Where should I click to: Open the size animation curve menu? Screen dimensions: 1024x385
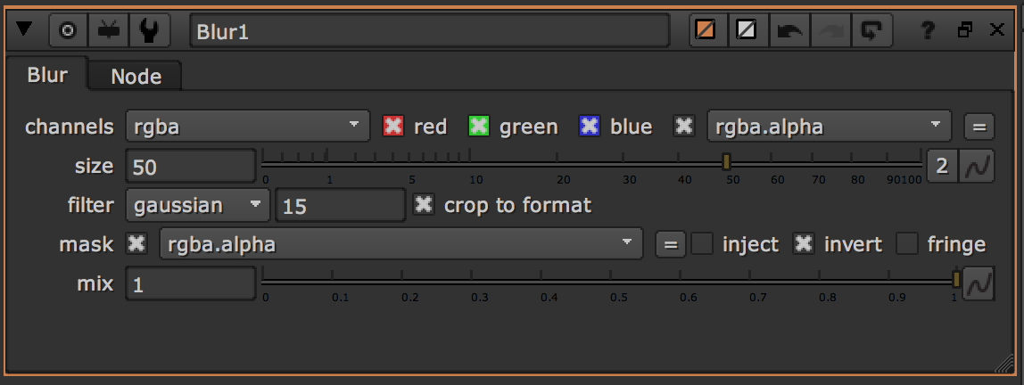pos(978,166)
